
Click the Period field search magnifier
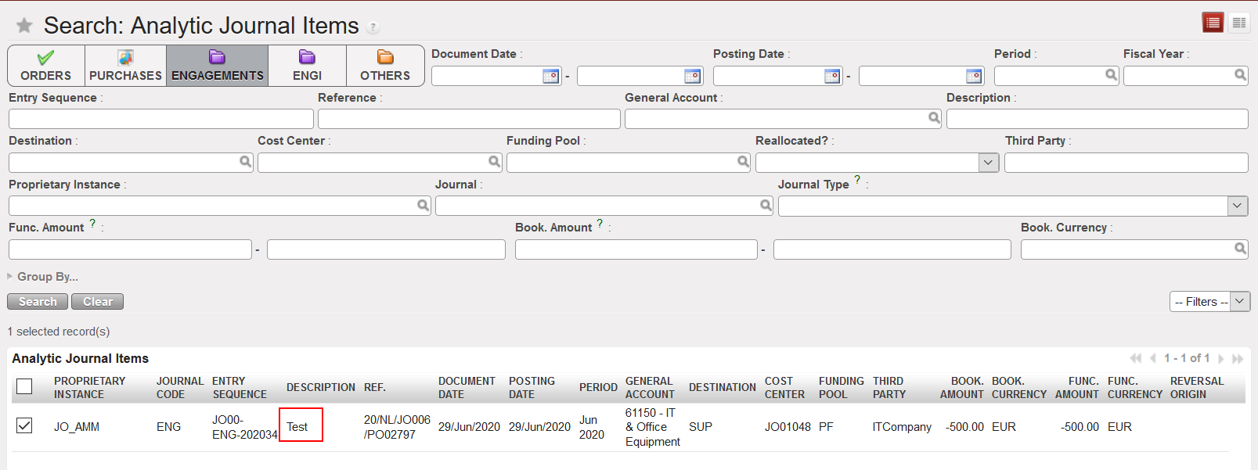coord(1111,75)
